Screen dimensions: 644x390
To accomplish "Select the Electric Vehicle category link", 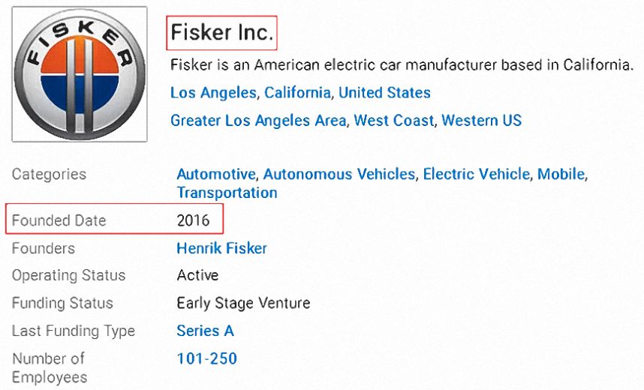I will (x=476, y=175).
